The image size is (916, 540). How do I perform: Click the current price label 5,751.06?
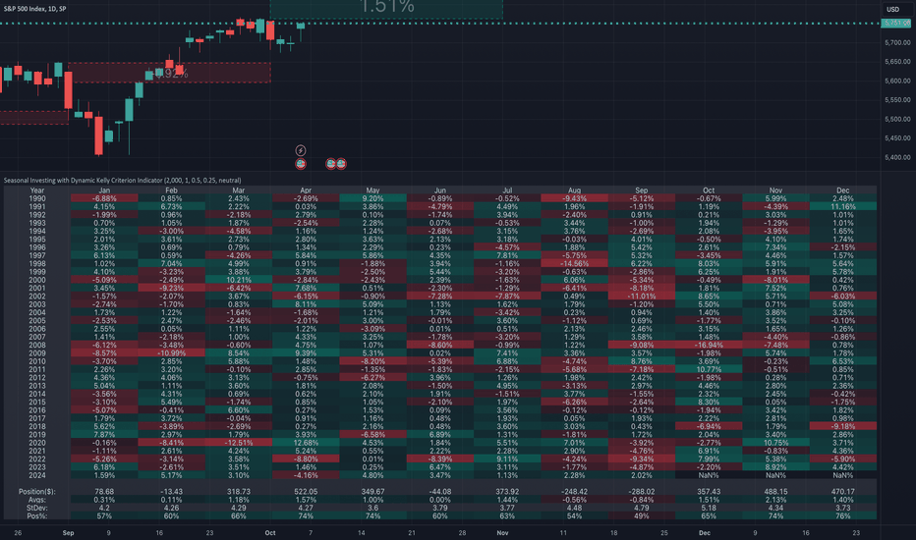[x=896, y=24]
